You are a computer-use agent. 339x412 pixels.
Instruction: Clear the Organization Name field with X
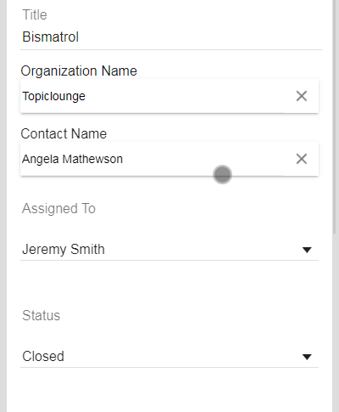pos(302,96)
